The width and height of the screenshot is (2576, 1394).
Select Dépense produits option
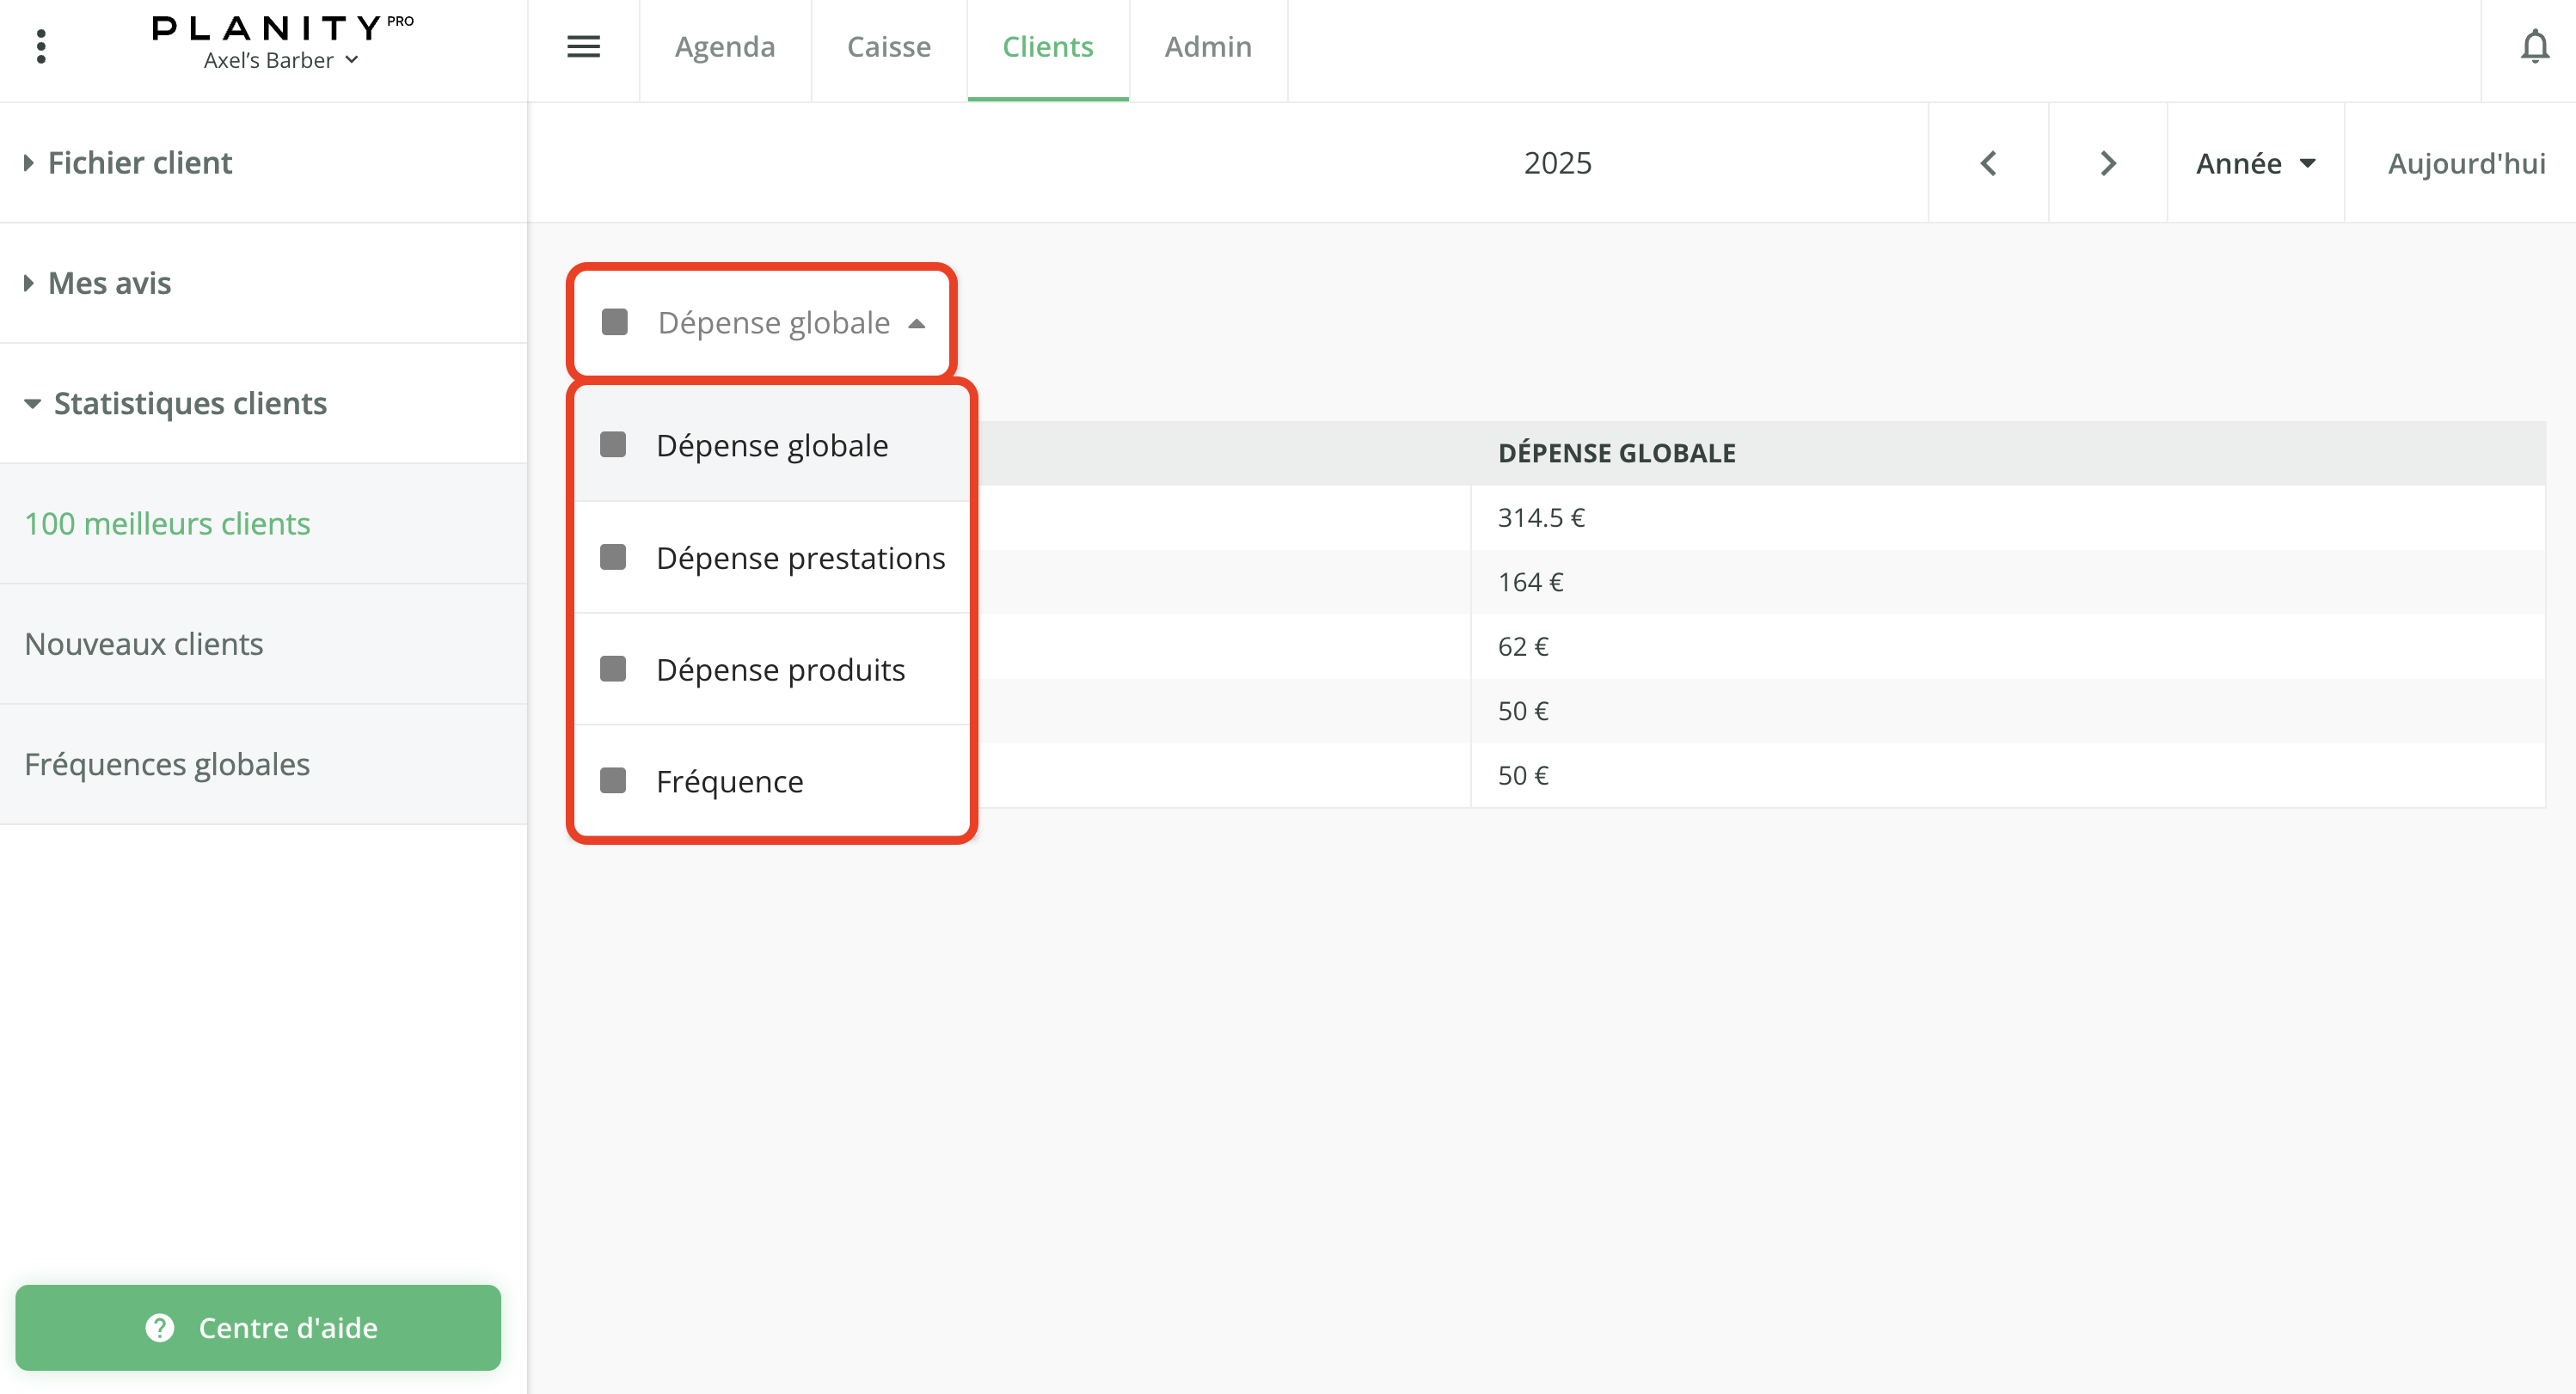[780, 669]
